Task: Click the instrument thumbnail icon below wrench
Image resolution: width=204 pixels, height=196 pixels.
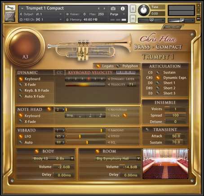Action: [10, 17]
